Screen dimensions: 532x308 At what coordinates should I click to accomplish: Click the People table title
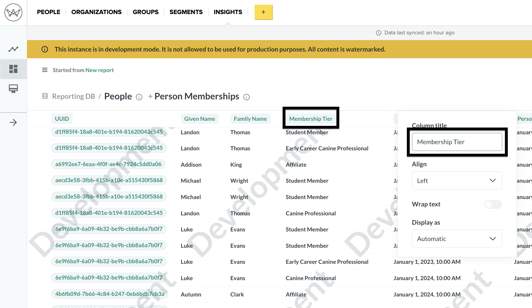tap(118, 96)
